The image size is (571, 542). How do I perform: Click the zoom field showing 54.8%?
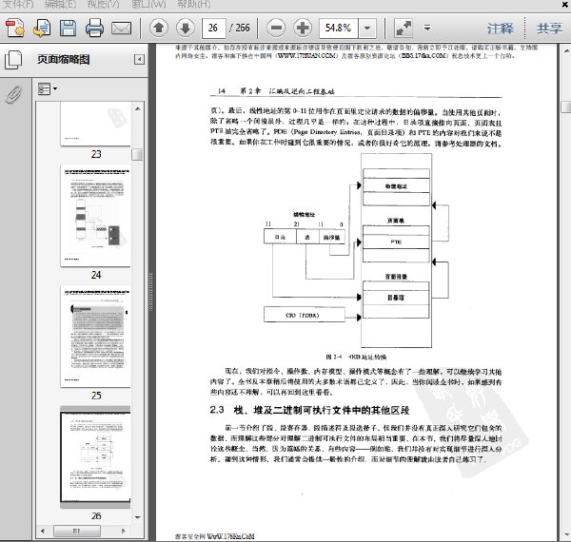tap(339, 28)
